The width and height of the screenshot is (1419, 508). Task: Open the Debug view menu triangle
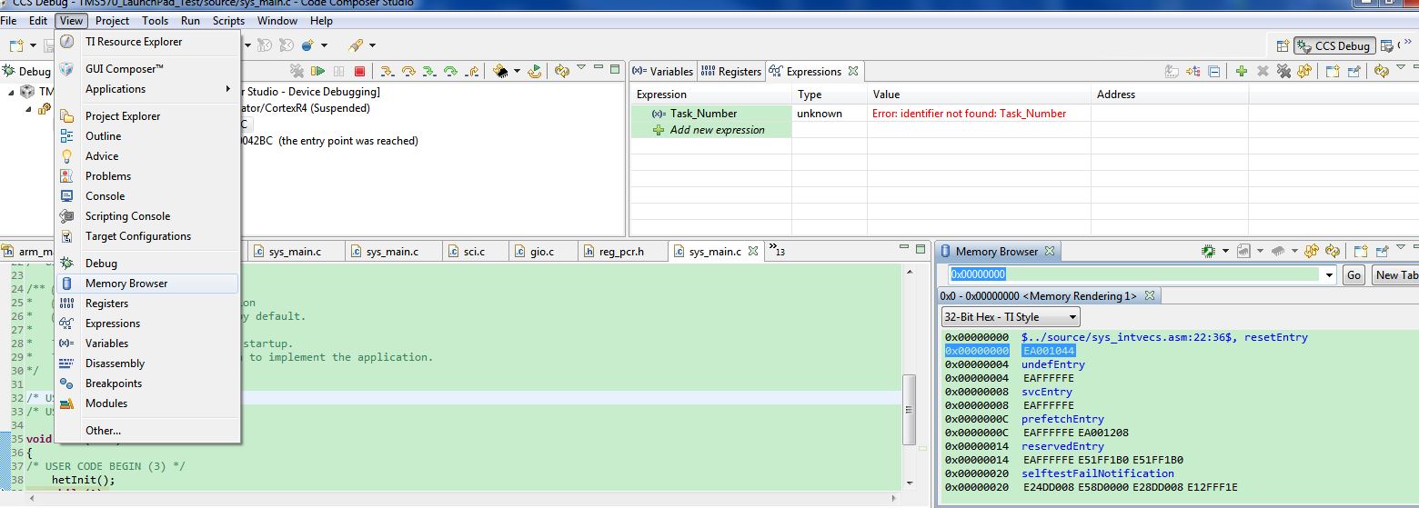(x=581, y=68)
